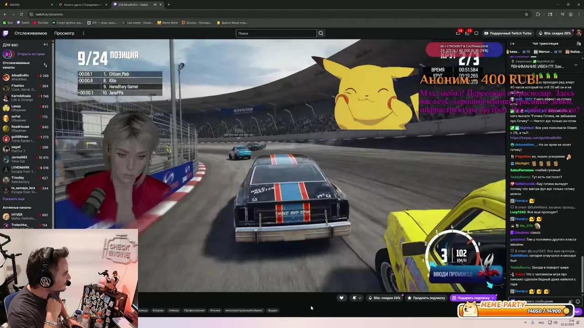Viewport: 584px width, 328px height.
Task: Open the Отслеживаемое nav item
Action: click(x=31, y=33)
